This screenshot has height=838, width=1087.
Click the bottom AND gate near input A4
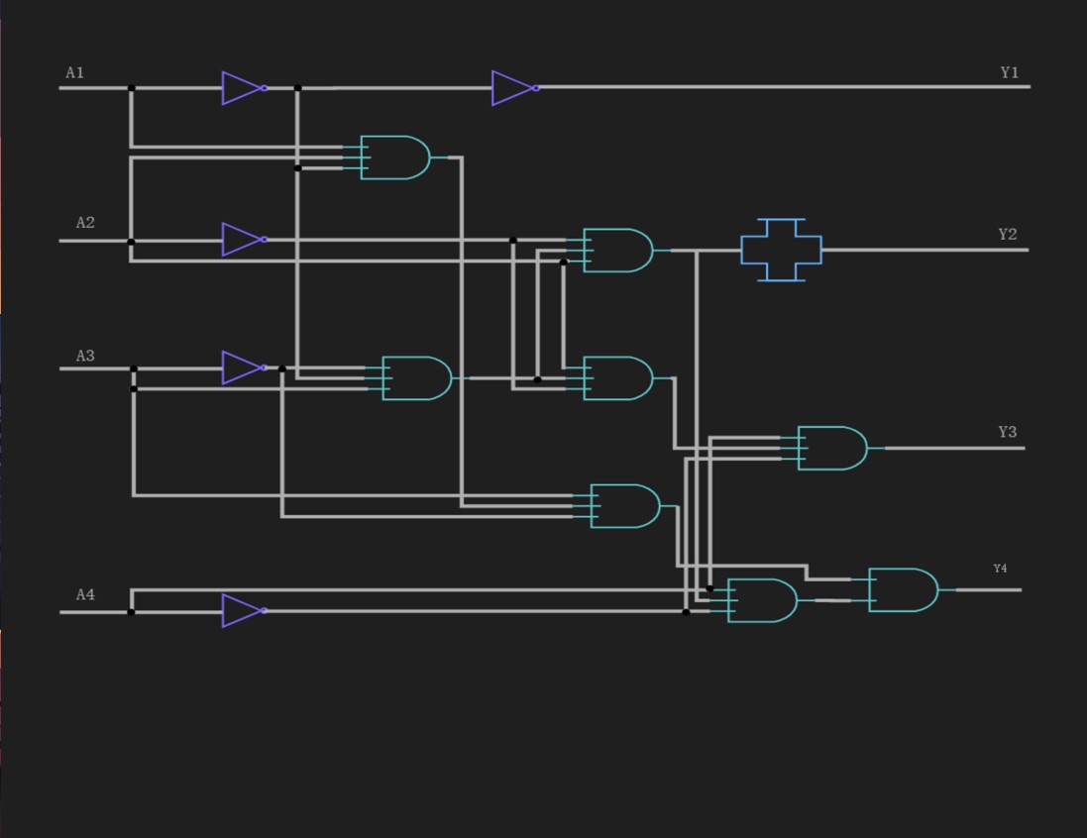759,598
